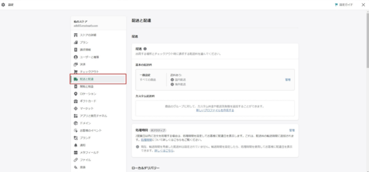Click the info icon beside 配送 heading

click(x=145, y=49)
